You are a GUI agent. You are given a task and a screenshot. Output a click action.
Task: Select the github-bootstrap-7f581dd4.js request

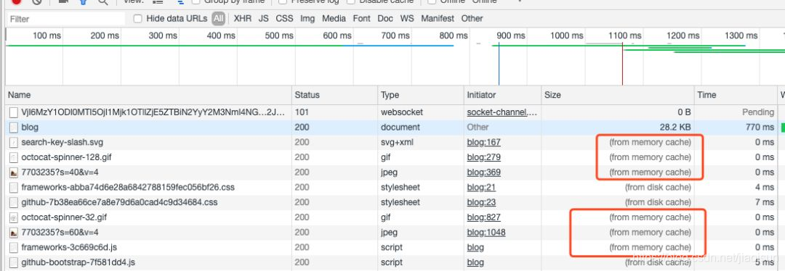tap(78, 262)
